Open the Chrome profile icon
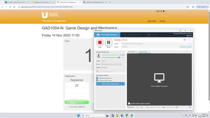210x118 pixels. coord(193,7)
